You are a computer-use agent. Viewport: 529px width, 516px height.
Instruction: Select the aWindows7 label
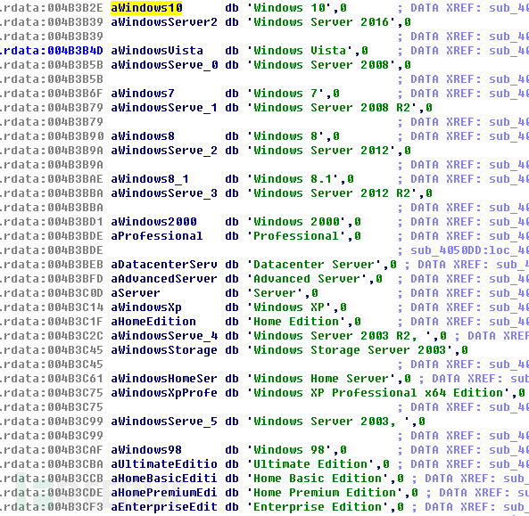point(143,94)
